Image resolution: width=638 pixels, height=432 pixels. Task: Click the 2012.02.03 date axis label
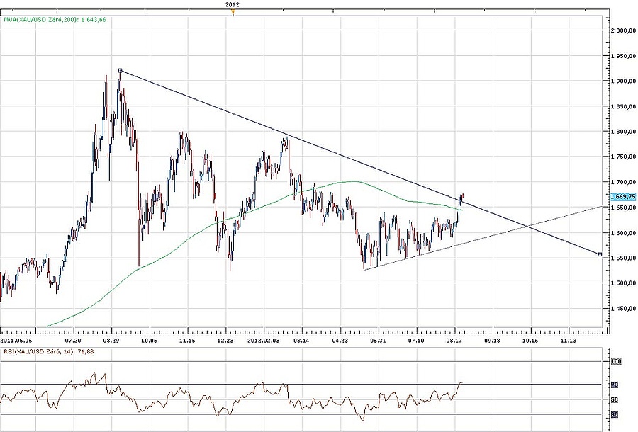click(x=262, y=340)
